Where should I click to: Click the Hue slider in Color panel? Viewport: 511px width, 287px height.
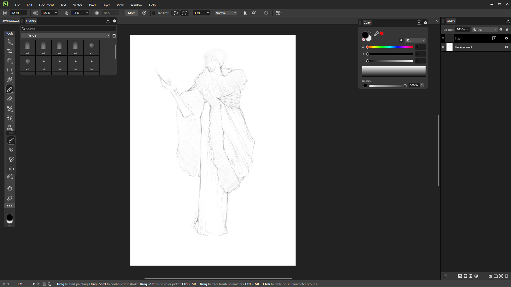tap(390, 47)
